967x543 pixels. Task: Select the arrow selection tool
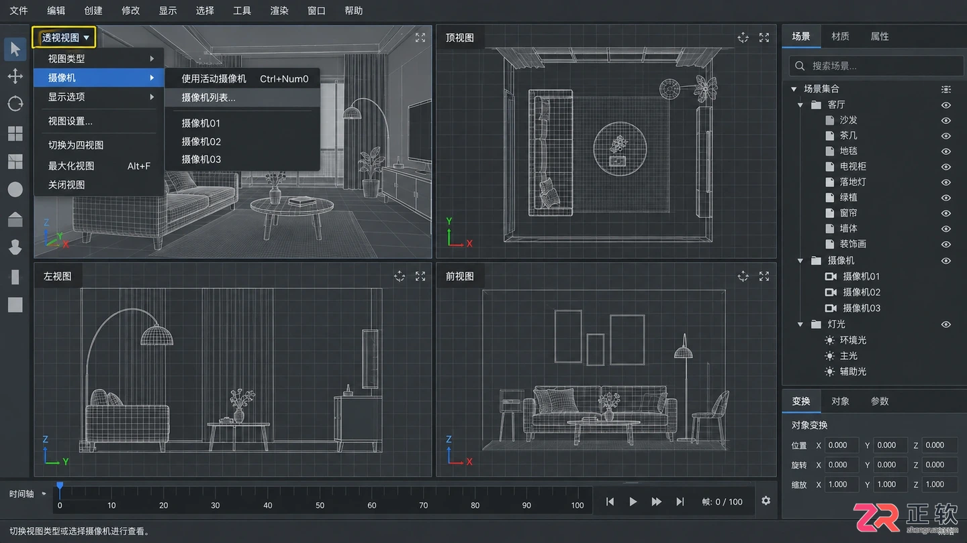(15, 49)
